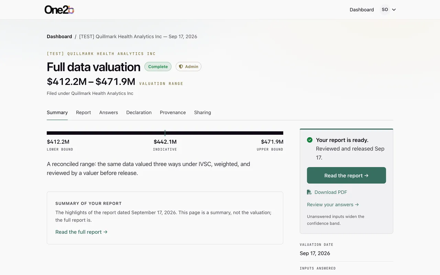
Task: Click the $412.2M lower bound value
Action: pos(58,142)
